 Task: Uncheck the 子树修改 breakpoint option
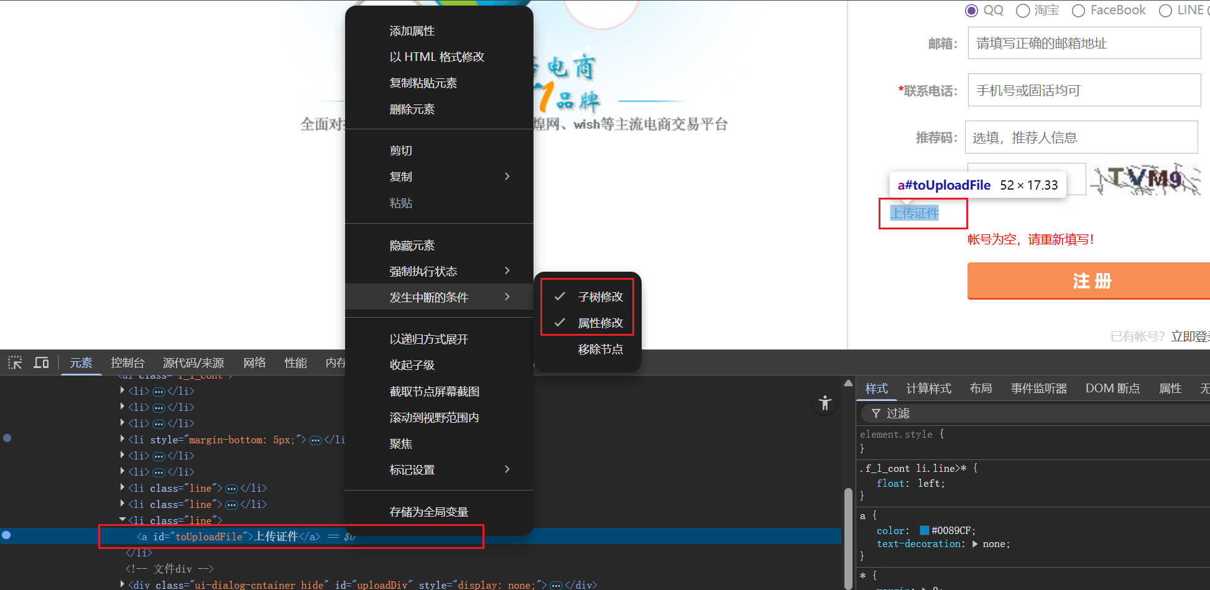(588, 297)
